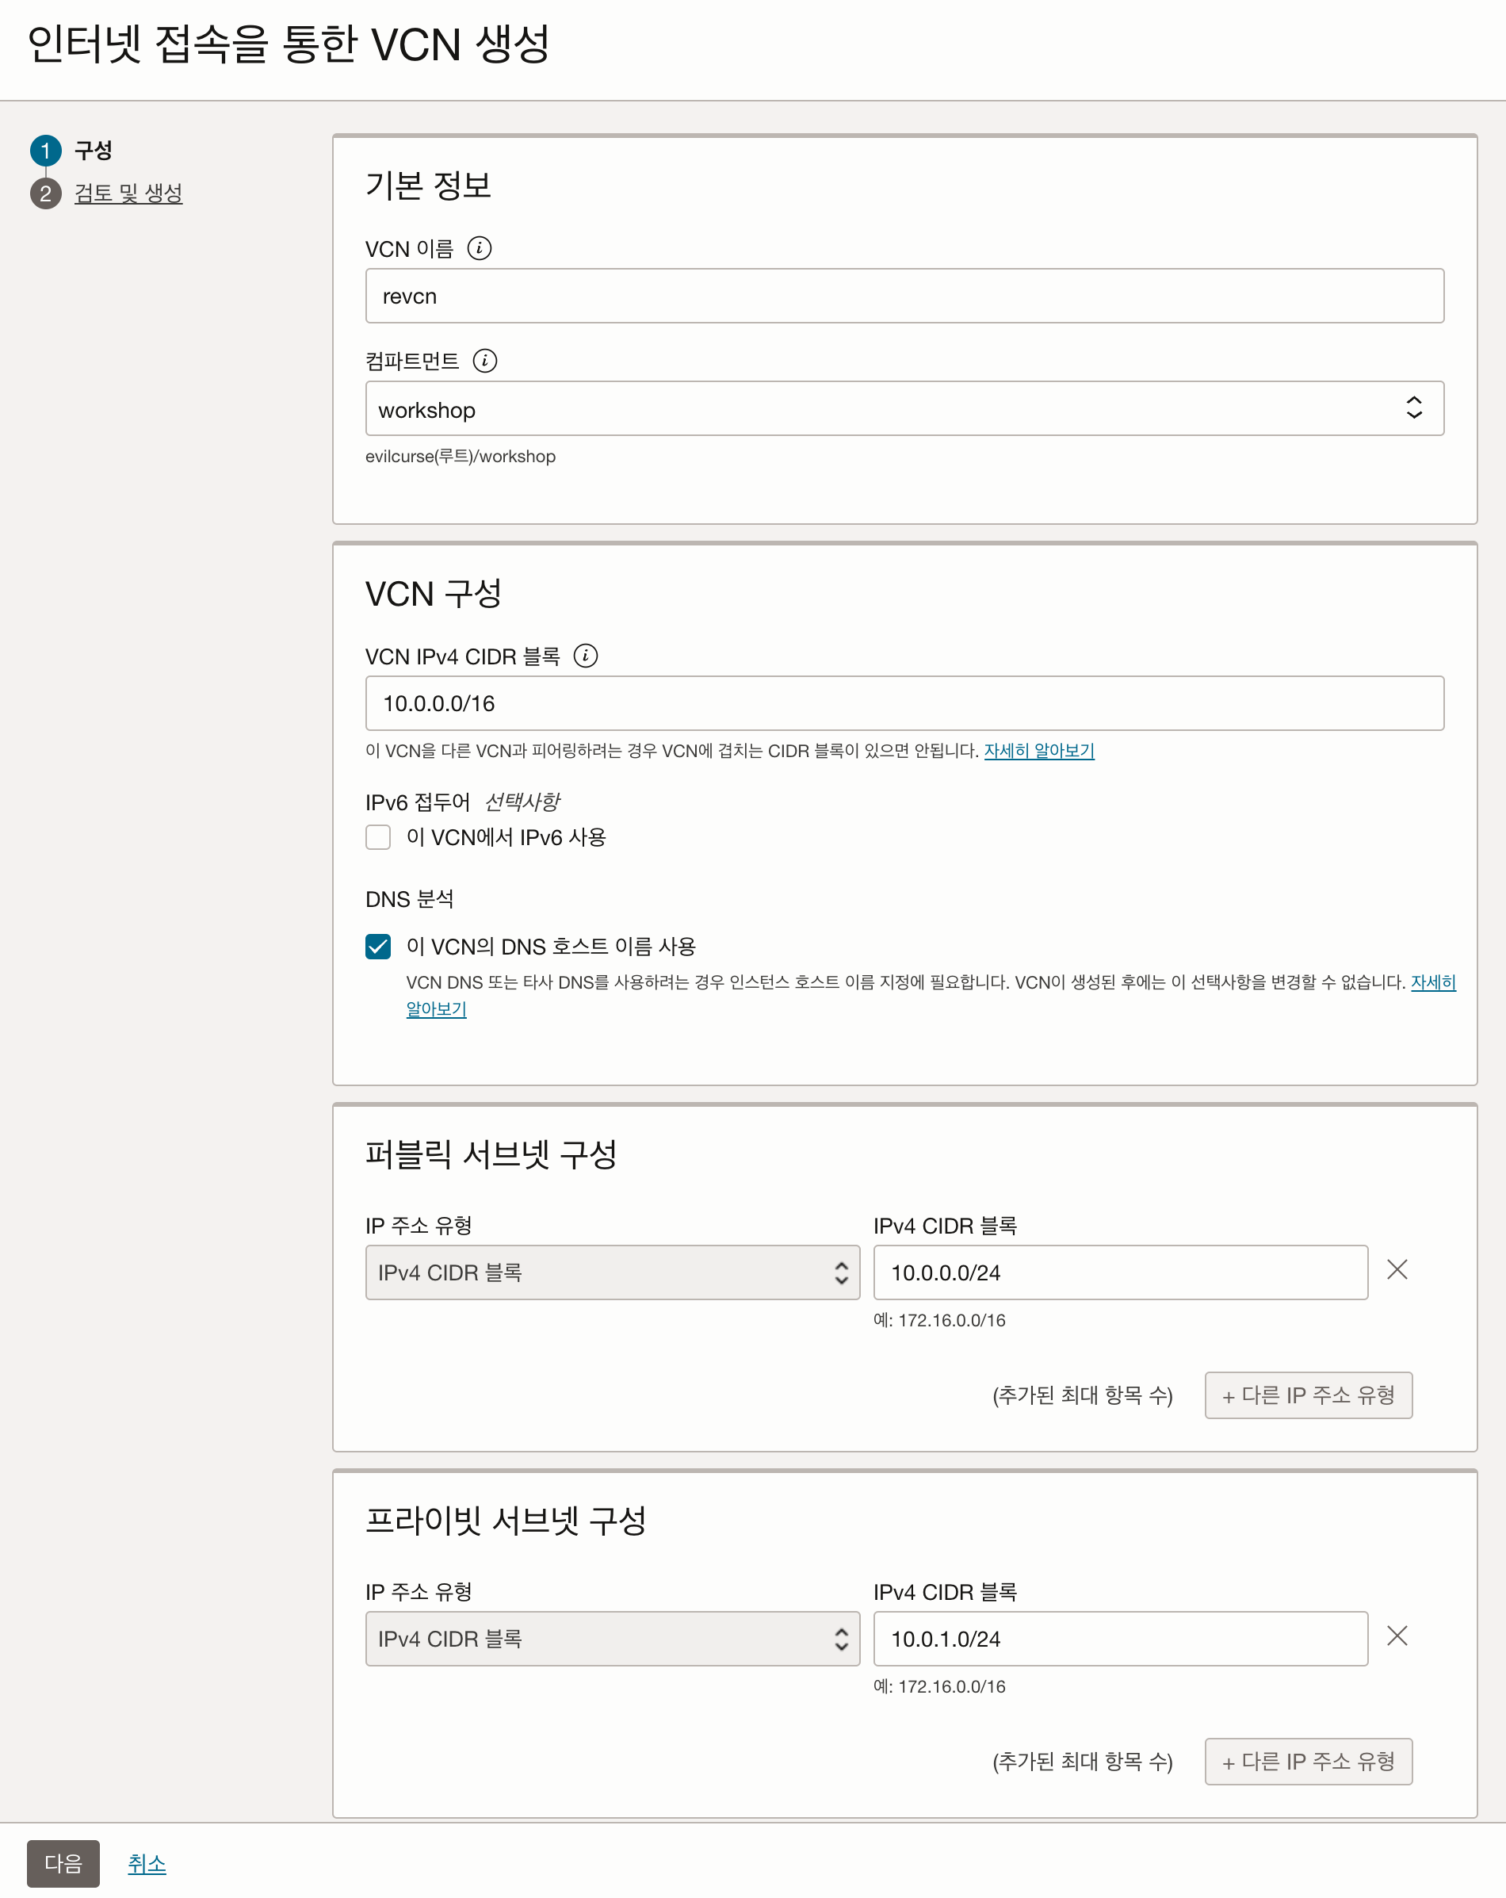Image resolution: width=1506 pixels, height=1898 pixels.
Task: Click the 취소 link
Action: pos(147,1863)
